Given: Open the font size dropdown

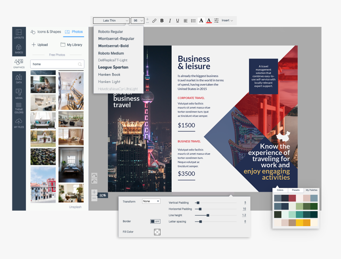Looking at the screenshot, I should click(137, 20).
